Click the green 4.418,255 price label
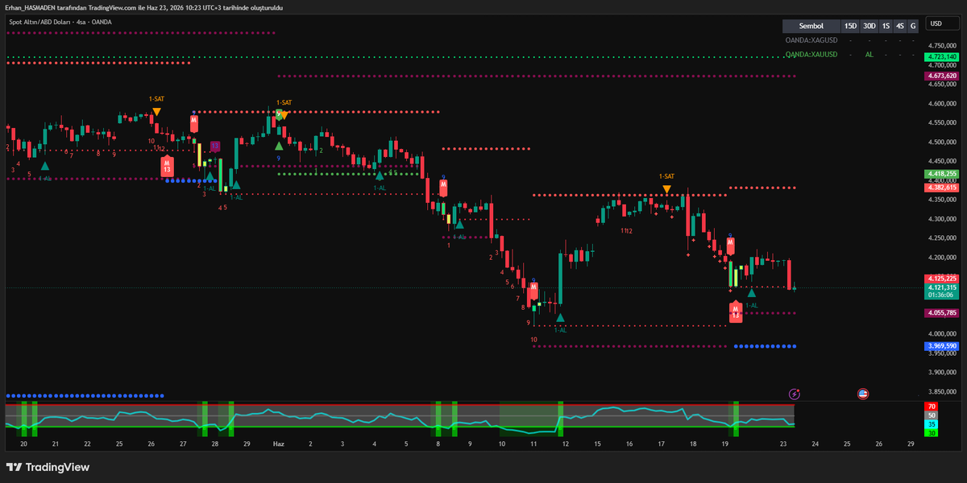967x483 pixels. click(942, 173)
